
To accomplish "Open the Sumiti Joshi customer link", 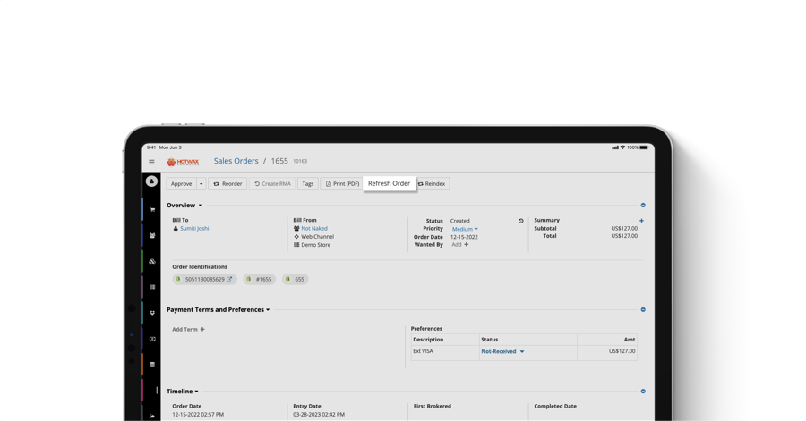I will point(194,229).
